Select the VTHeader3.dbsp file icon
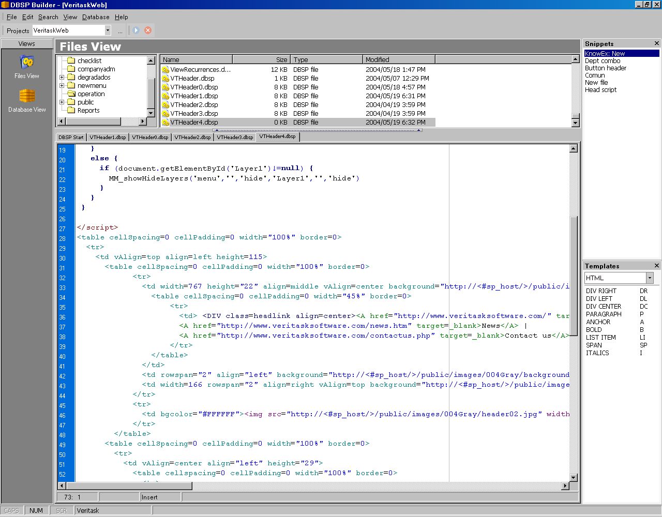The height and width of the screenshot is (517, 662). point(165,114)
